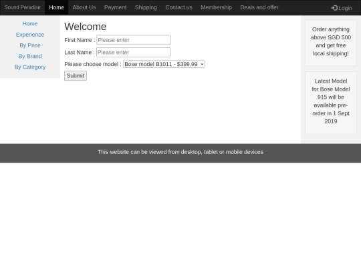361x270 pixels.
Task: Browse By Brand in sidebar
Action: click(30, 56)
